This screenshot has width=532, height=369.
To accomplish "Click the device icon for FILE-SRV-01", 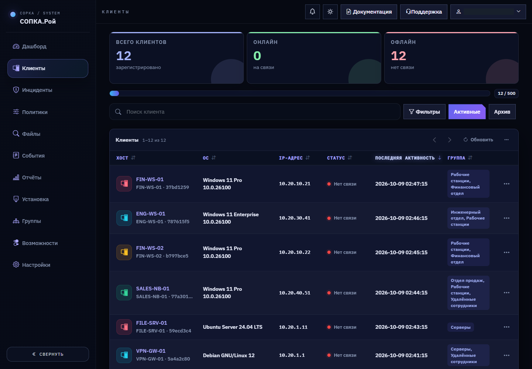I will pyautogui.click(x=124, y=327).
